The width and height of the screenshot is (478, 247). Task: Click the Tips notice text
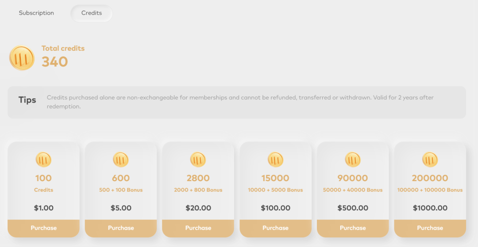[x=240, y=102]
